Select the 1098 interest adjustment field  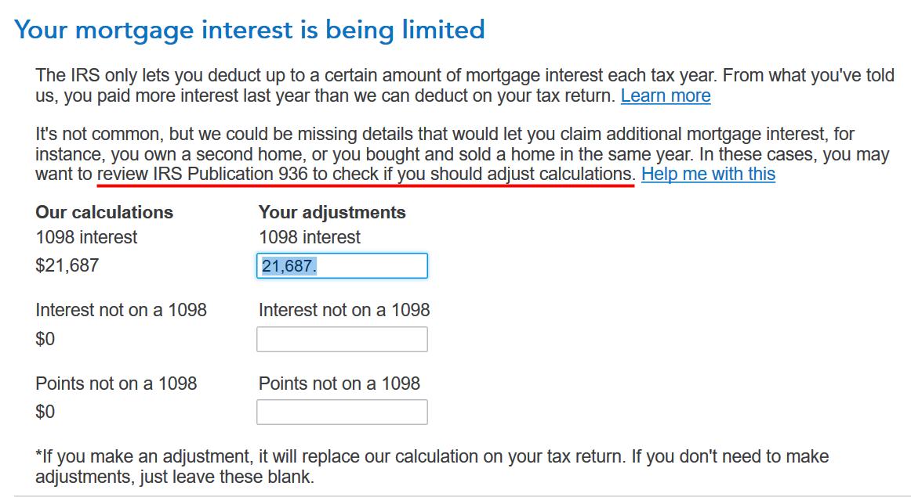point(343,265)
